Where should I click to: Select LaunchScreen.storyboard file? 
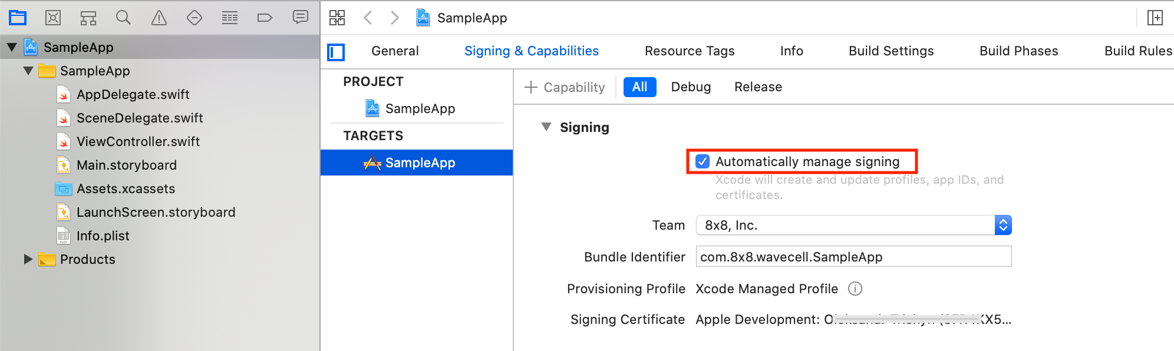click(156, 212)
